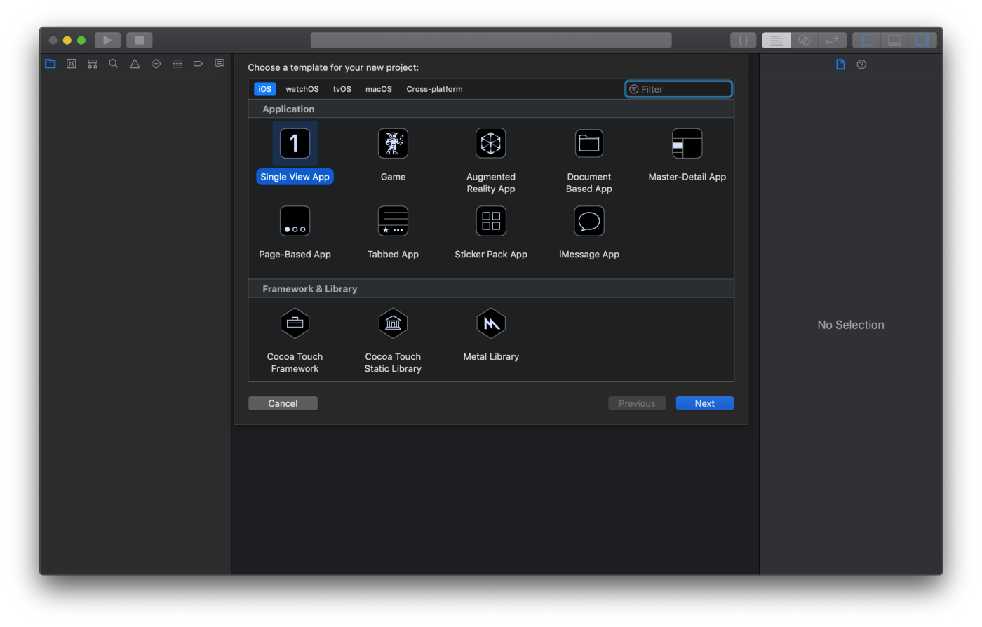Select the iMessage App template
The width and height of the screenshot is (982, 627).
click(589, 232)
